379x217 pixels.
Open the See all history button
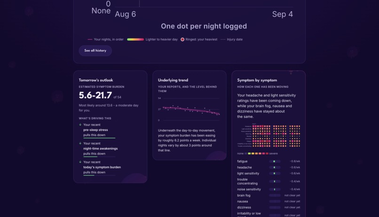95,50
